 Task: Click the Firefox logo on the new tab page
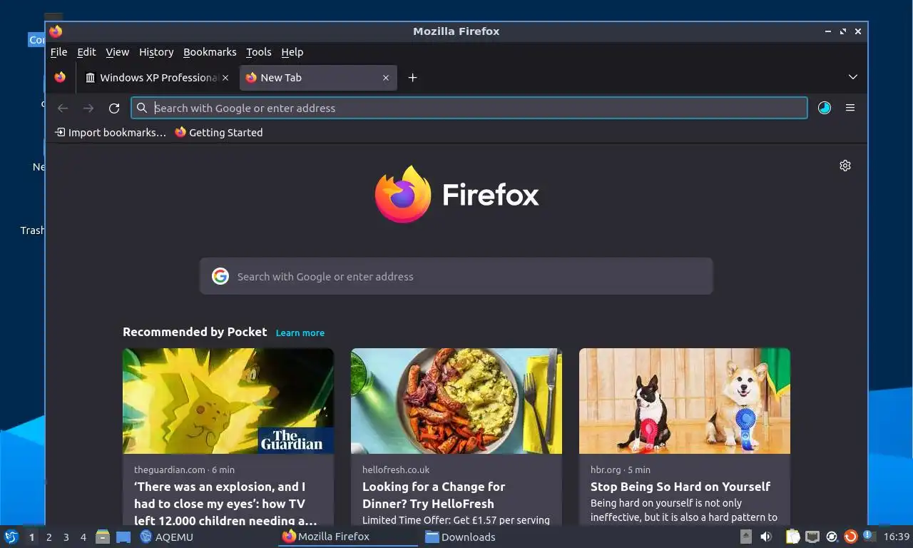(x=457, y=194)
